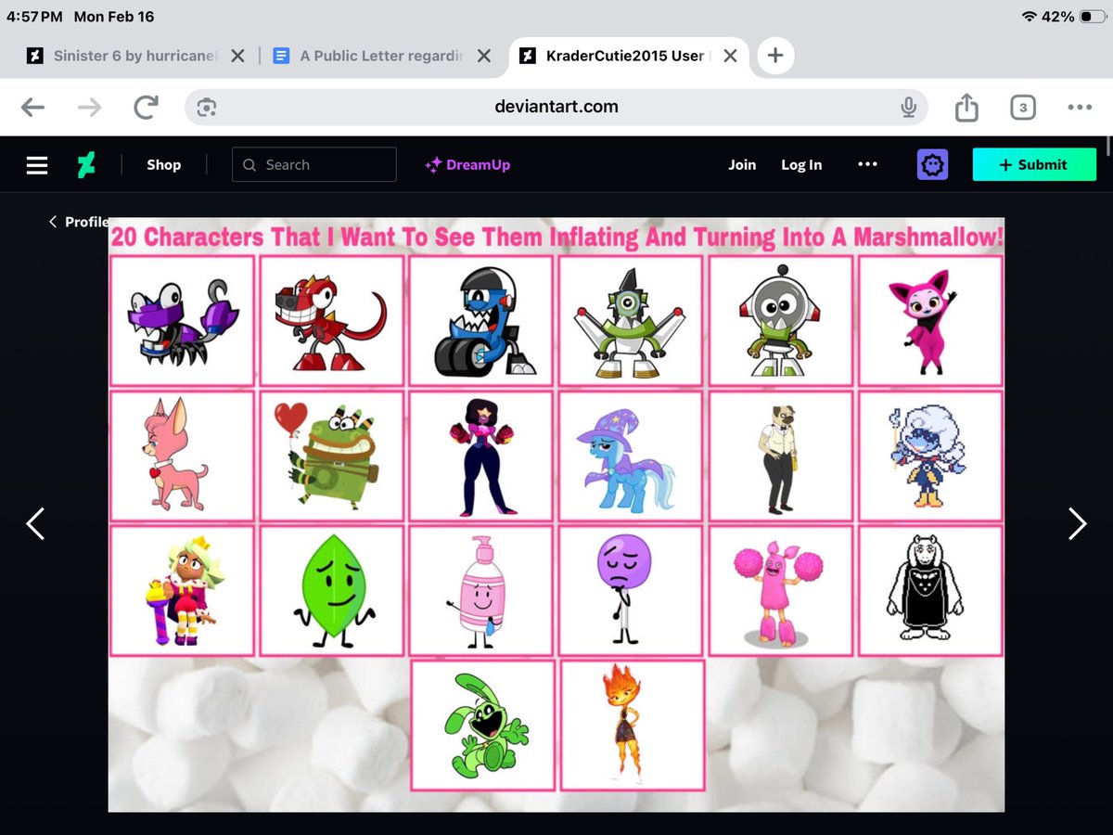Click the purple scorpion Mixel character tile
Viewport: 1113px width, 835px height.
(x=182, y=321)
